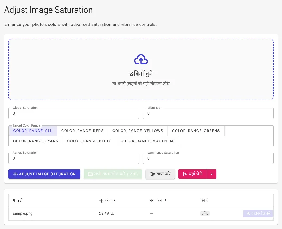Select COLOR_RANGE_GREENS option

196,131
